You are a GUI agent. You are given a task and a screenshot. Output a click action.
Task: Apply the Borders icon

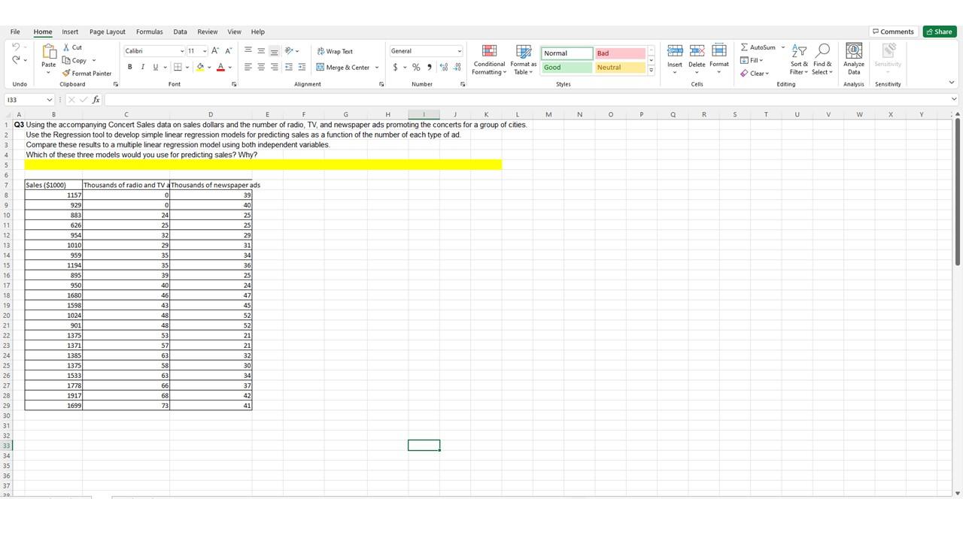[x=178, y=67]
